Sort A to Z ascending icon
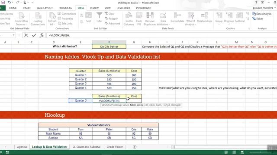 [x=82, y=15]
